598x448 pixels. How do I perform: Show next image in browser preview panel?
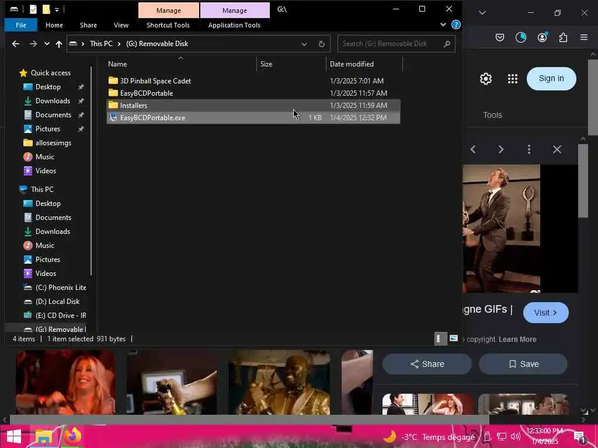click(500, 149)
